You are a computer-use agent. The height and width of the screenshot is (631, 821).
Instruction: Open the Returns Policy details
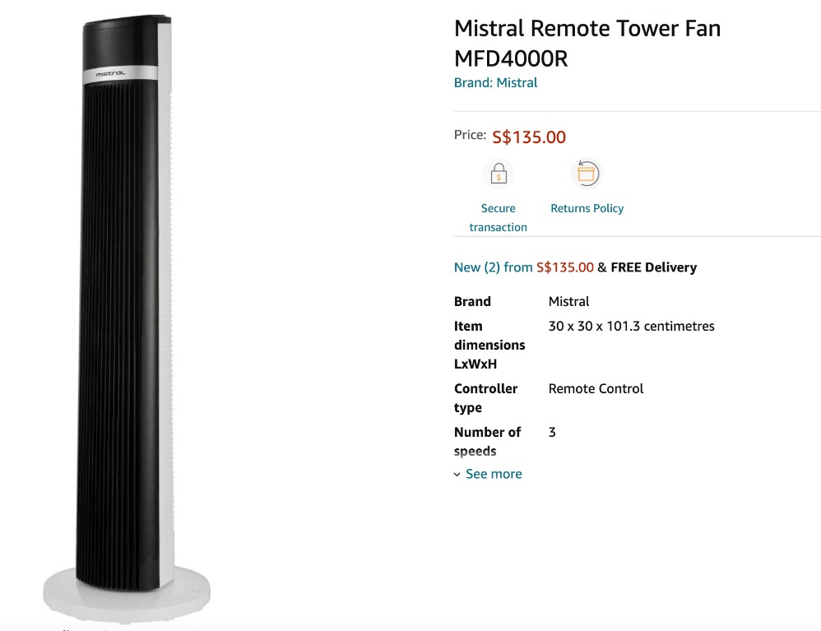pyautogui.click(x=587, y=208)
